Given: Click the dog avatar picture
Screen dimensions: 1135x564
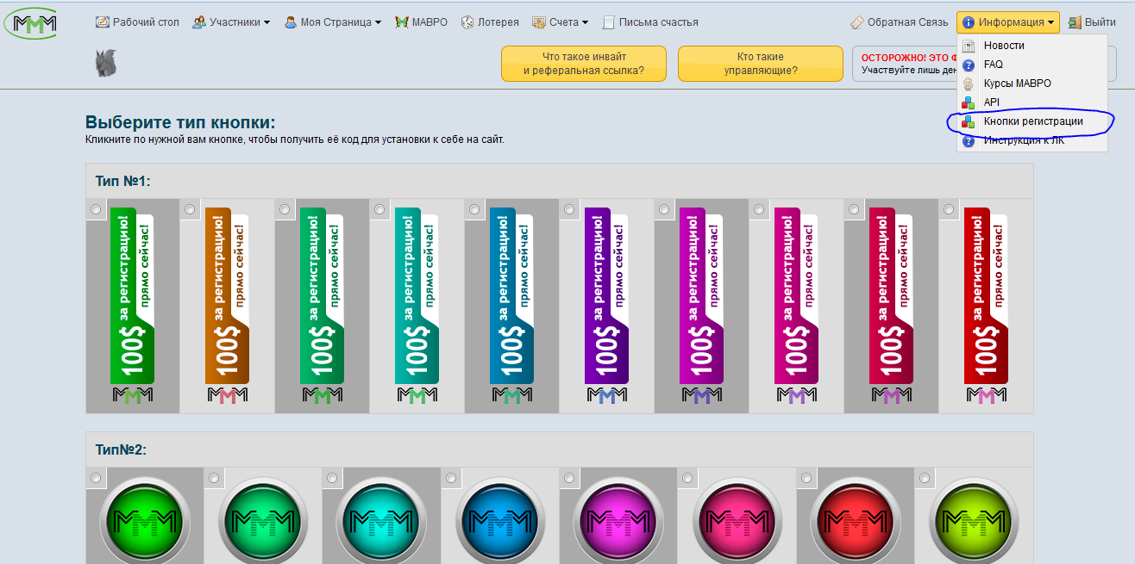Looking at the screenshot, I should (104, 63).
